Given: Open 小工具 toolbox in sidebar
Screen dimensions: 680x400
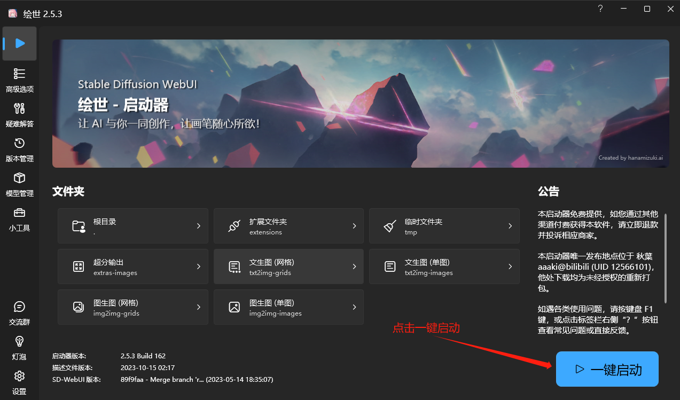Looking at the screenshot, I should (x=20, y=219).
